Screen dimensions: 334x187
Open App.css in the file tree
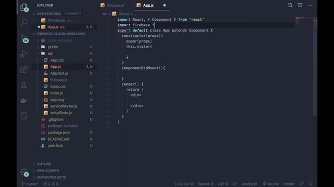point(57,60)
